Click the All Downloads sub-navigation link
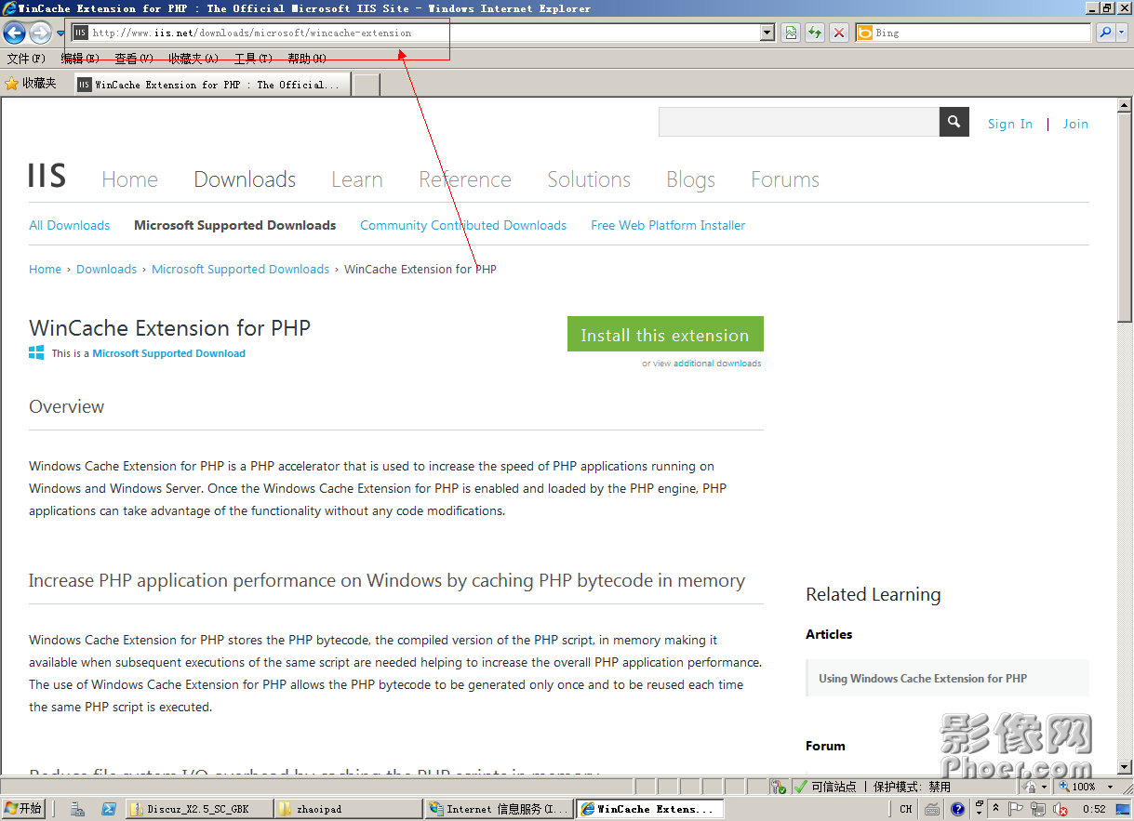This screenshot has width=1134, height=821. coord(70,225)
